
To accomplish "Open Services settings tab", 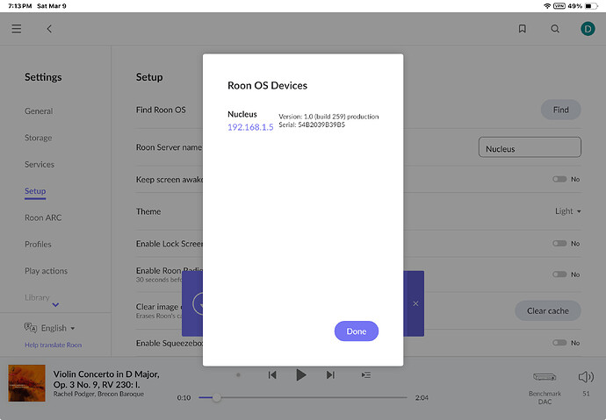I will click(x=40, y=164).
